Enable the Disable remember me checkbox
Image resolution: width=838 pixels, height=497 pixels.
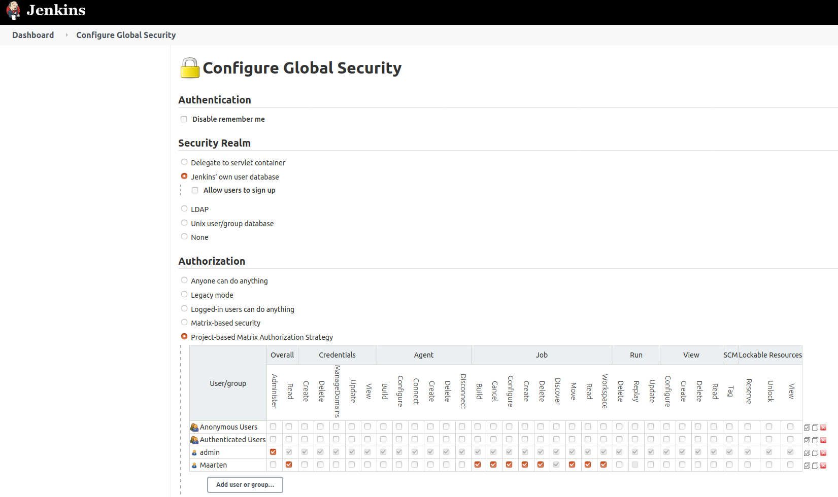[183, 119]
